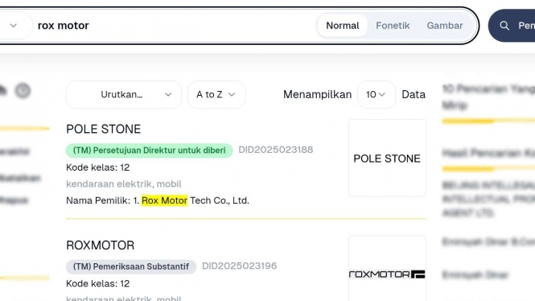Click the Data label after the 10 dropdown
The width and height of the screenshot is (535, 301).
(414, 94)
